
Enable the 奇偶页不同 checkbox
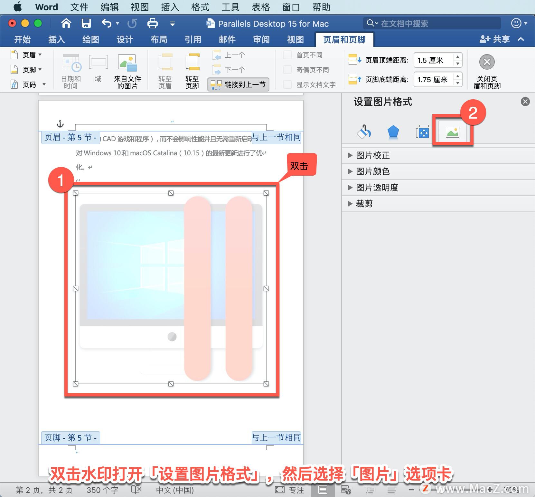click(x=287, y=70)
